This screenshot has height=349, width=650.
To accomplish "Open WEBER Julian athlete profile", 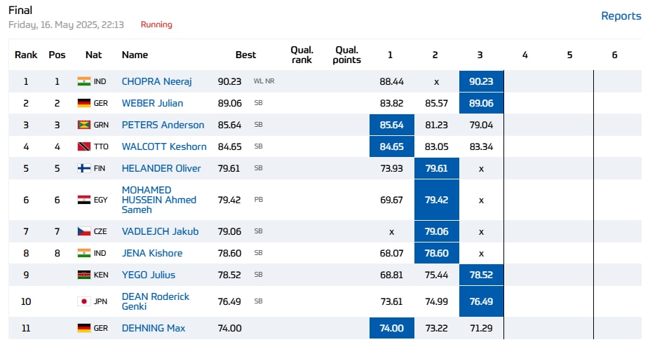I will (x=152, y=103).
